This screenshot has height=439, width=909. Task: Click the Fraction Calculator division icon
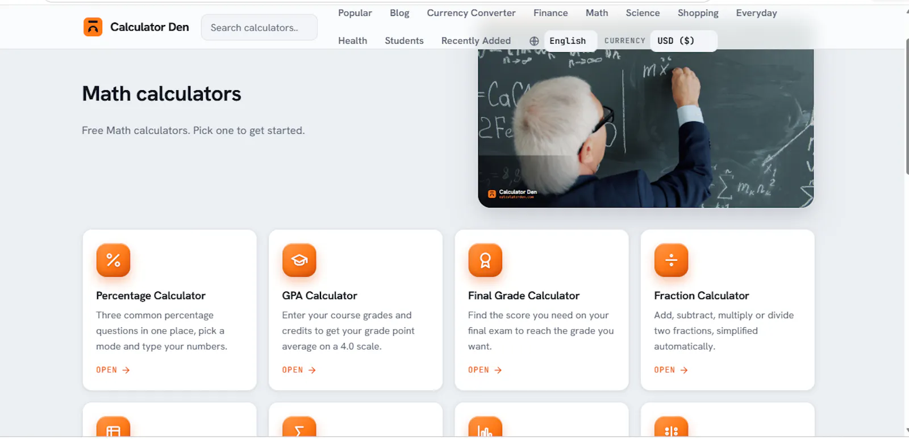tap(671, 260)
